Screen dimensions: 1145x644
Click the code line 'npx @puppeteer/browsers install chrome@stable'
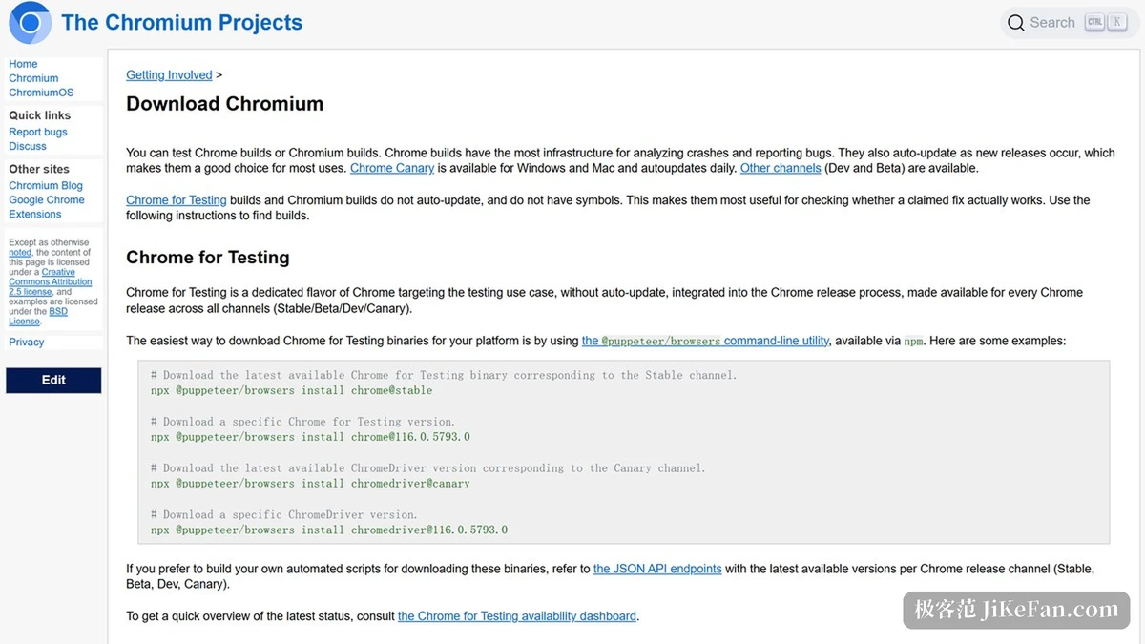click(x=292, y=390)
